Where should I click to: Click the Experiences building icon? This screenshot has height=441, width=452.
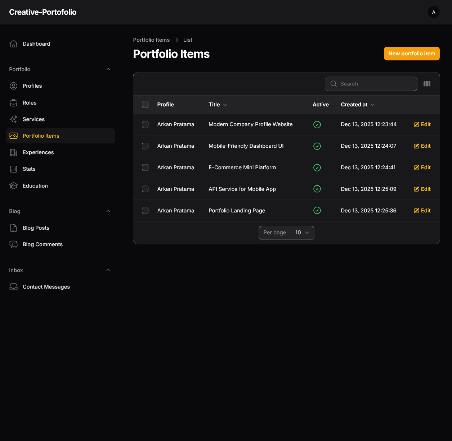(x=13, y=152)
